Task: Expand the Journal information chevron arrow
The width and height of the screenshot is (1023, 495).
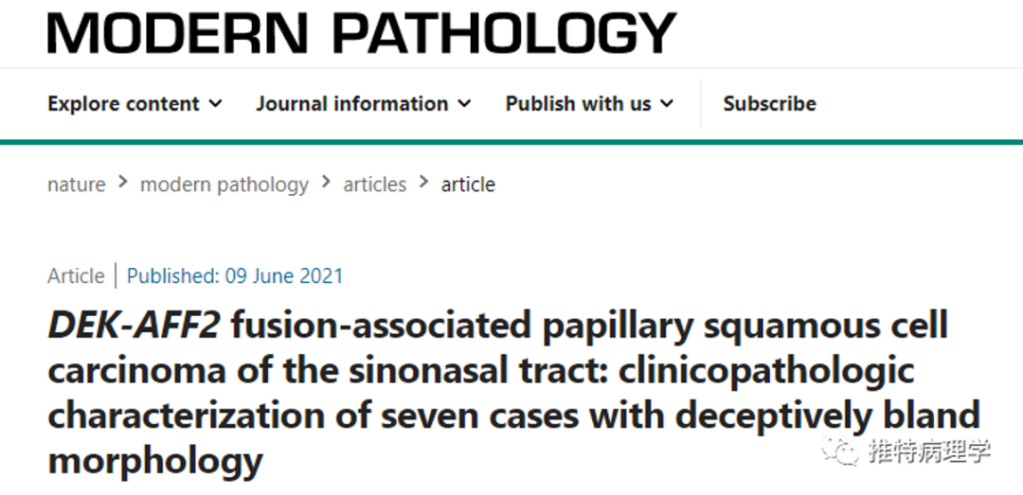Action: coord(464,103)
